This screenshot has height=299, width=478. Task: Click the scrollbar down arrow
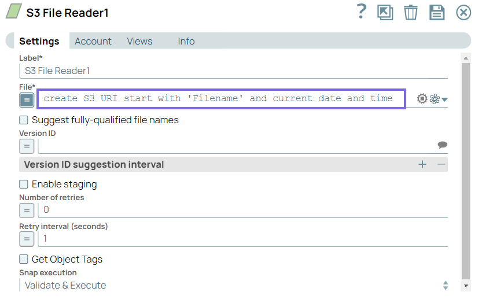coord(466,286)
